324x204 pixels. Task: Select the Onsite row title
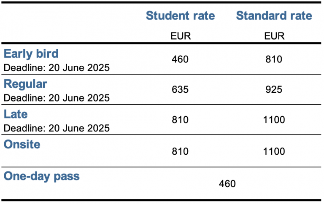coord(22,144)
